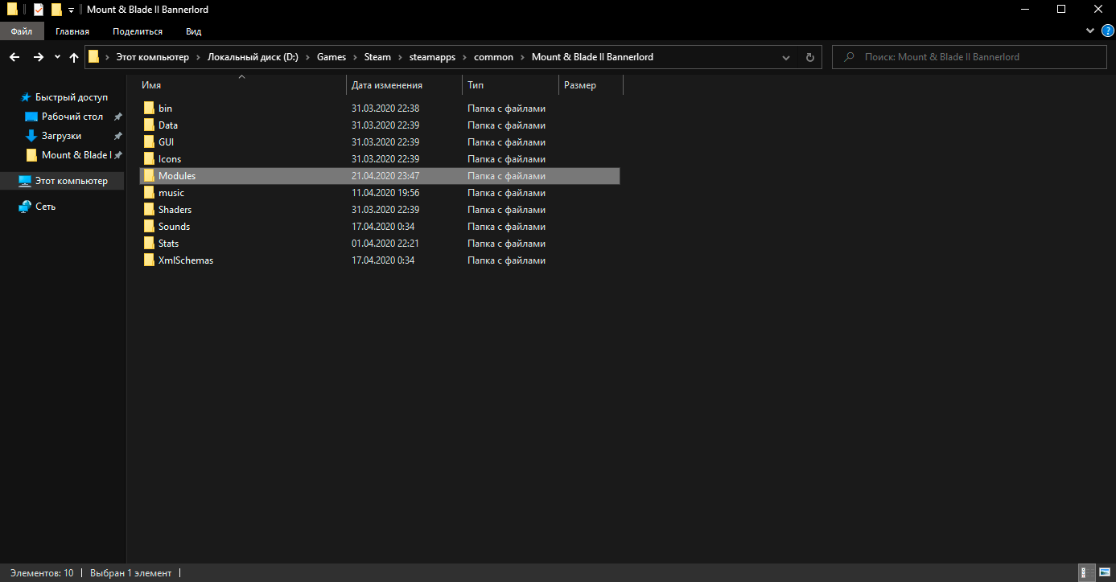1116x582 pixels.
Task: Click the Элементов: 10 status text
Action: coord(42,573)
